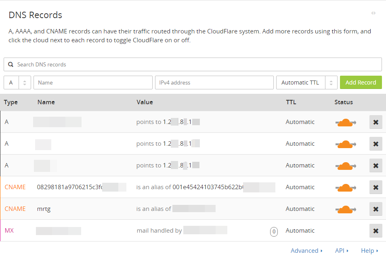Click the magnifier search icon
386x258 pixels.
(x=11, y=64)
